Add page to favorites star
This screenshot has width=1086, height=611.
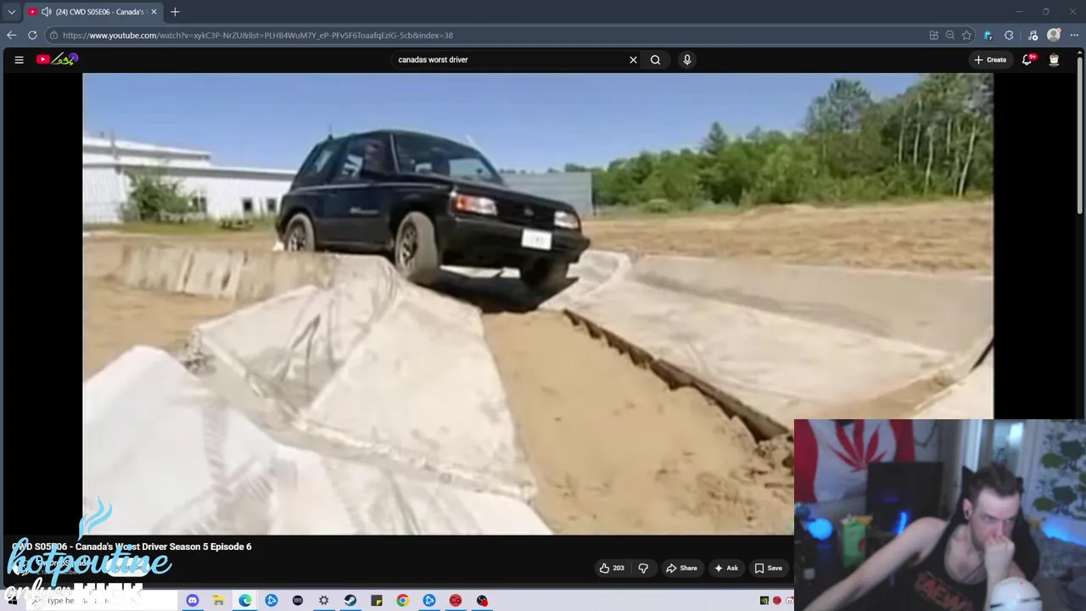[966, 35]
